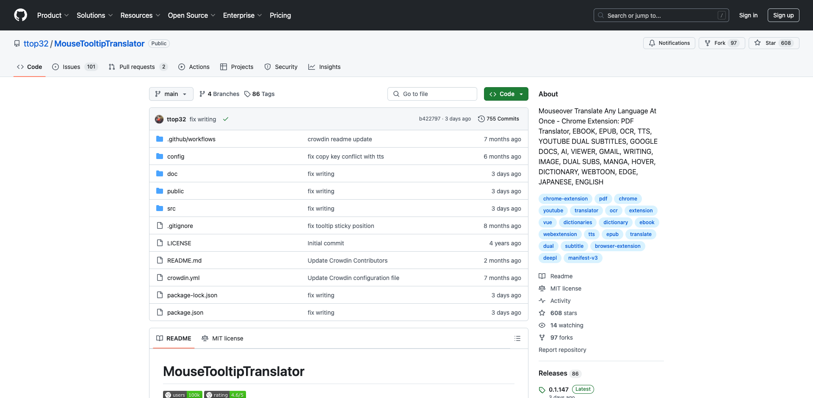
Task: Click the star icon beside 608 stars
Action: [542, 313]
